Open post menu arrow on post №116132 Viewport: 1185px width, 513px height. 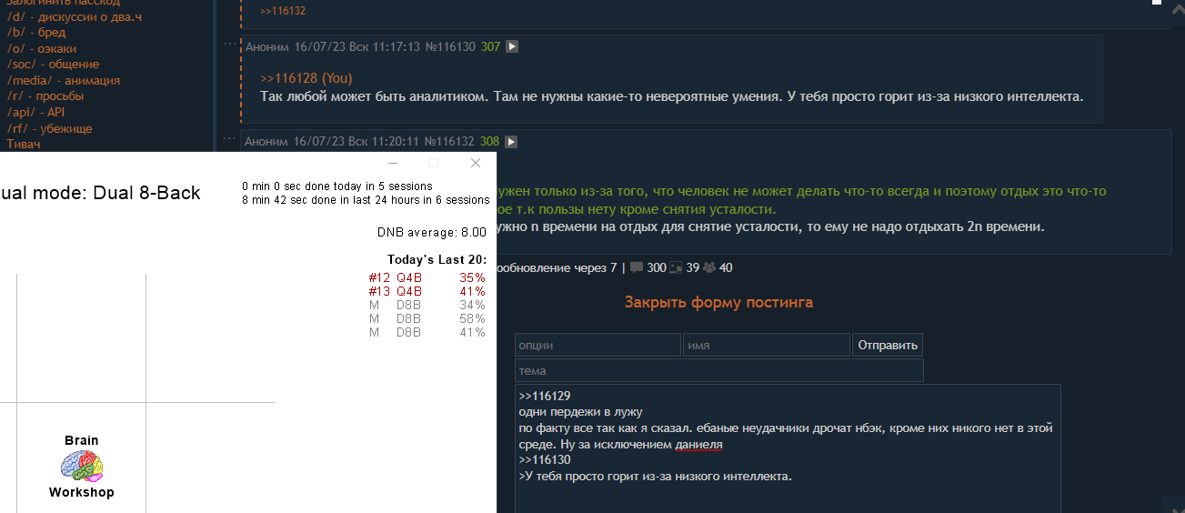(511, 142)
